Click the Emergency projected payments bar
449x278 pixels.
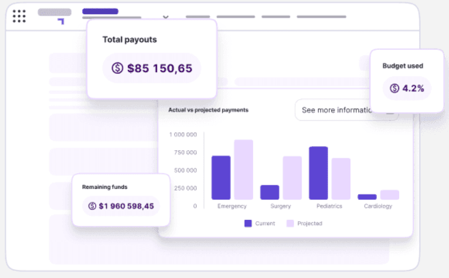(244, 169)
